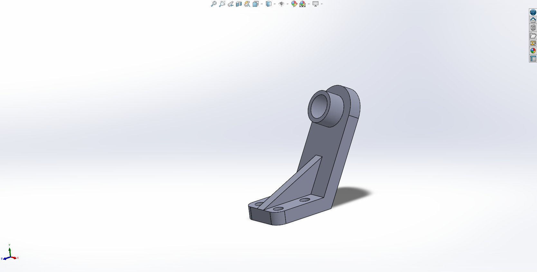Open the Custom Properties tab

click(x=533, y=59)
